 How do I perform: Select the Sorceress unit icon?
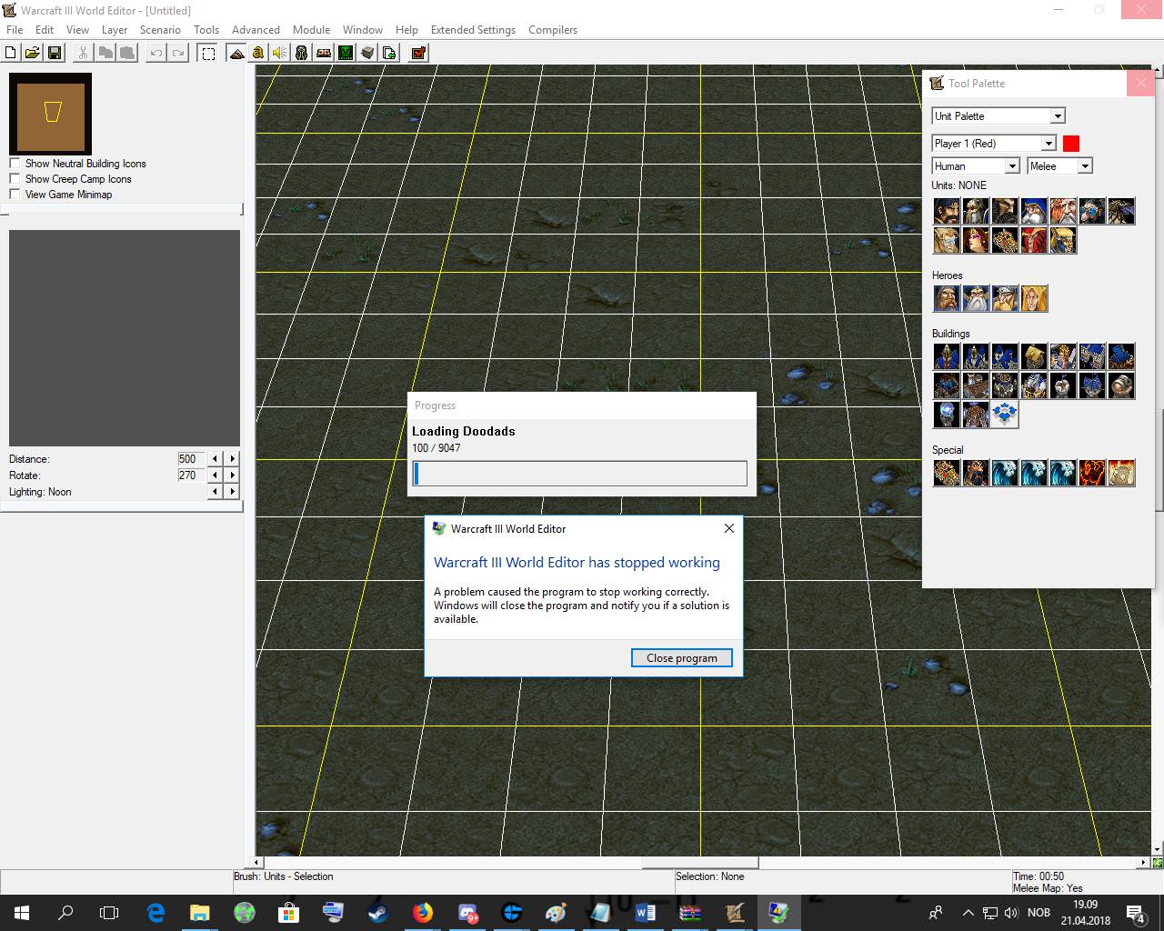(x=976, y=240)
